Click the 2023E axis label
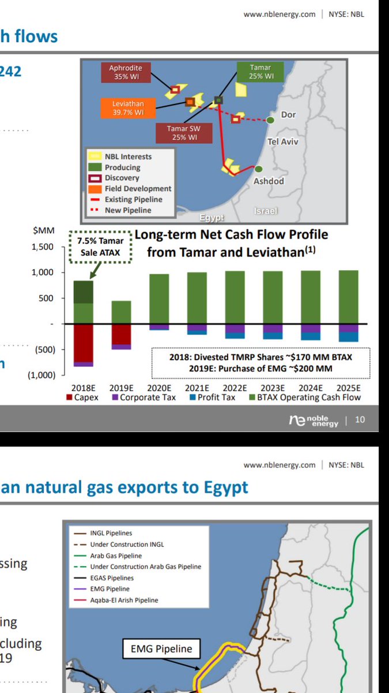Image resolution: width=389 pixels, height=693 pixels. pos(273,388)
